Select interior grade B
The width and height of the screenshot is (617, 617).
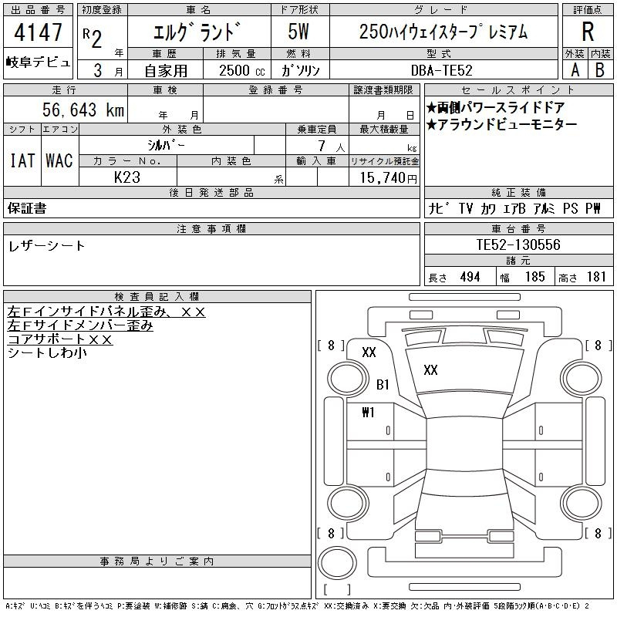coord(600,70)
